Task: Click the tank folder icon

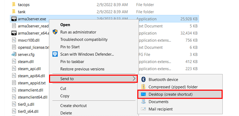Action: (14, 11)
